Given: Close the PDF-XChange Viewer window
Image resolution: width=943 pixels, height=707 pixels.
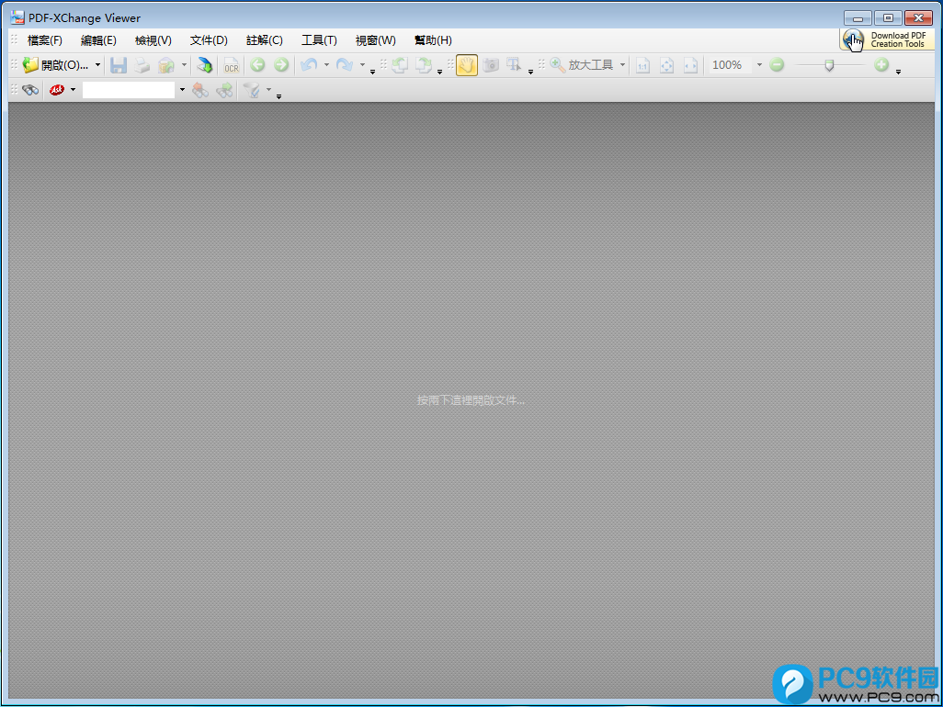Looking at the screenshot, I should pos(918,18).
